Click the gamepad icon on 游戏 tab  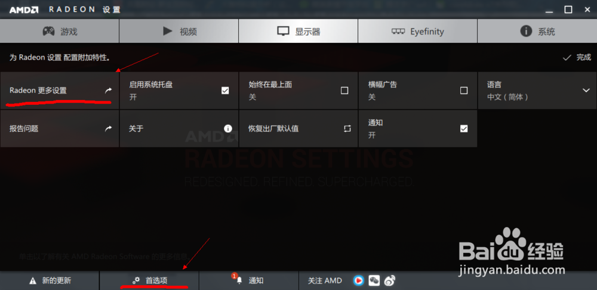[48, 31]
